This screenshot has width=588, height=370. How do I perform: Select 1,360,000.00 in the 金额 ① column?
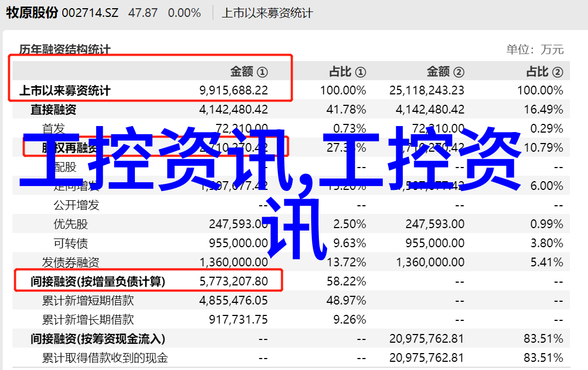234,262
